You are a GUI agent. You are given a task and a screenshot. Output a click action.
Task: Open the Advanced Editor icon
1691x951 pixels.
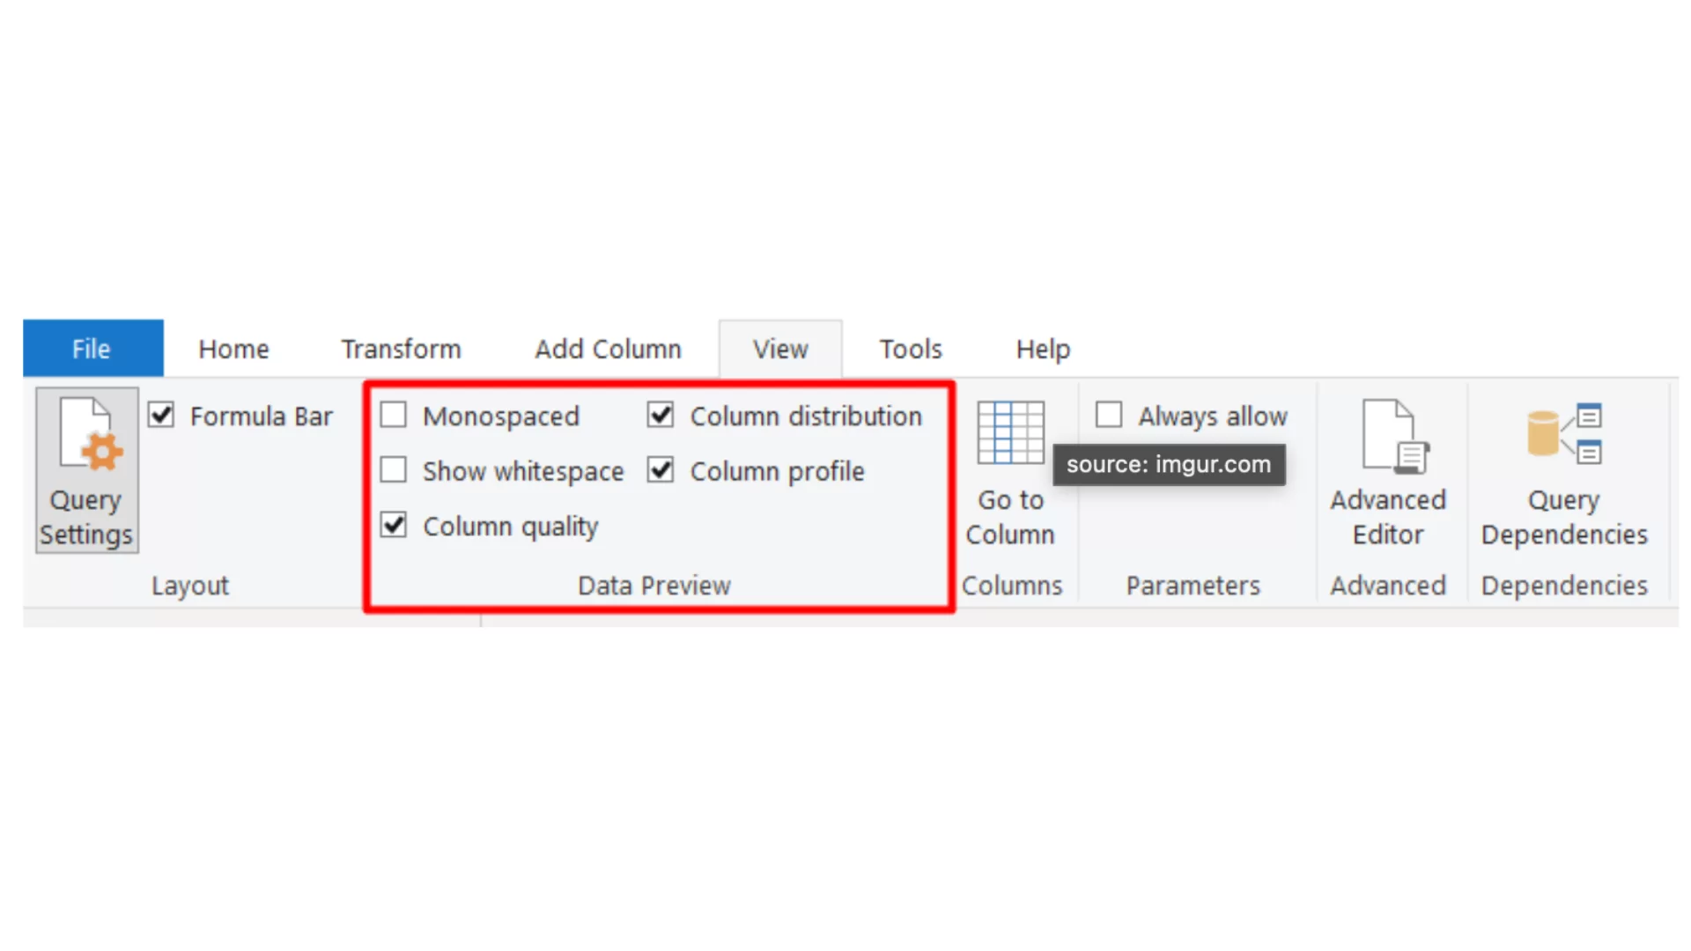(1394, 436)
